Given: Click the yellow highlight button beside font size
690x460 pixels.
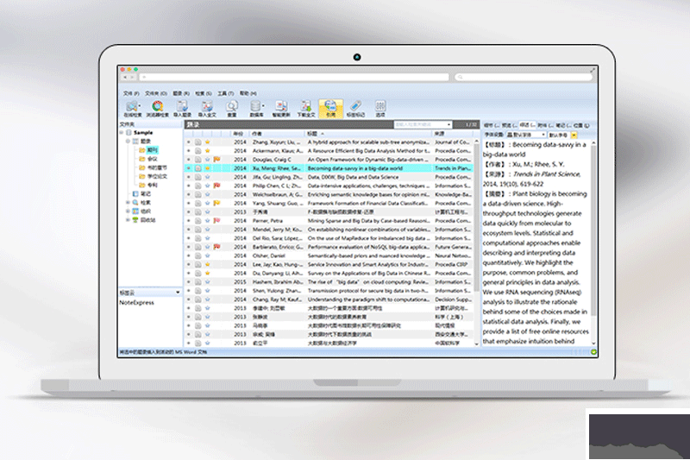Looking at the screenshot, I should pos(574,135).
